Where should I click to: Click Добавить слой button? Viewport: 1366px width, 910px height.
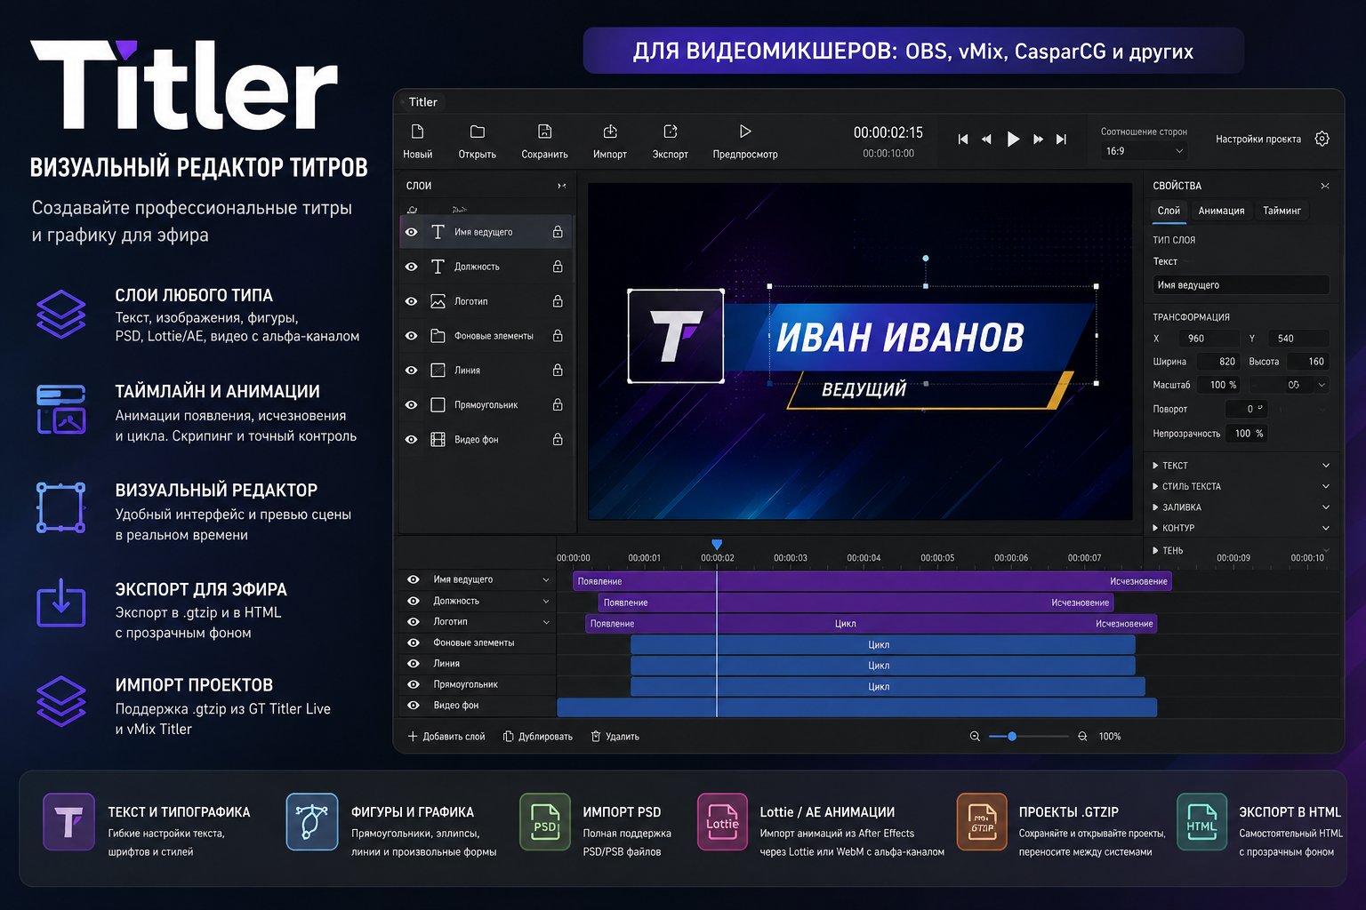[446, 737]
